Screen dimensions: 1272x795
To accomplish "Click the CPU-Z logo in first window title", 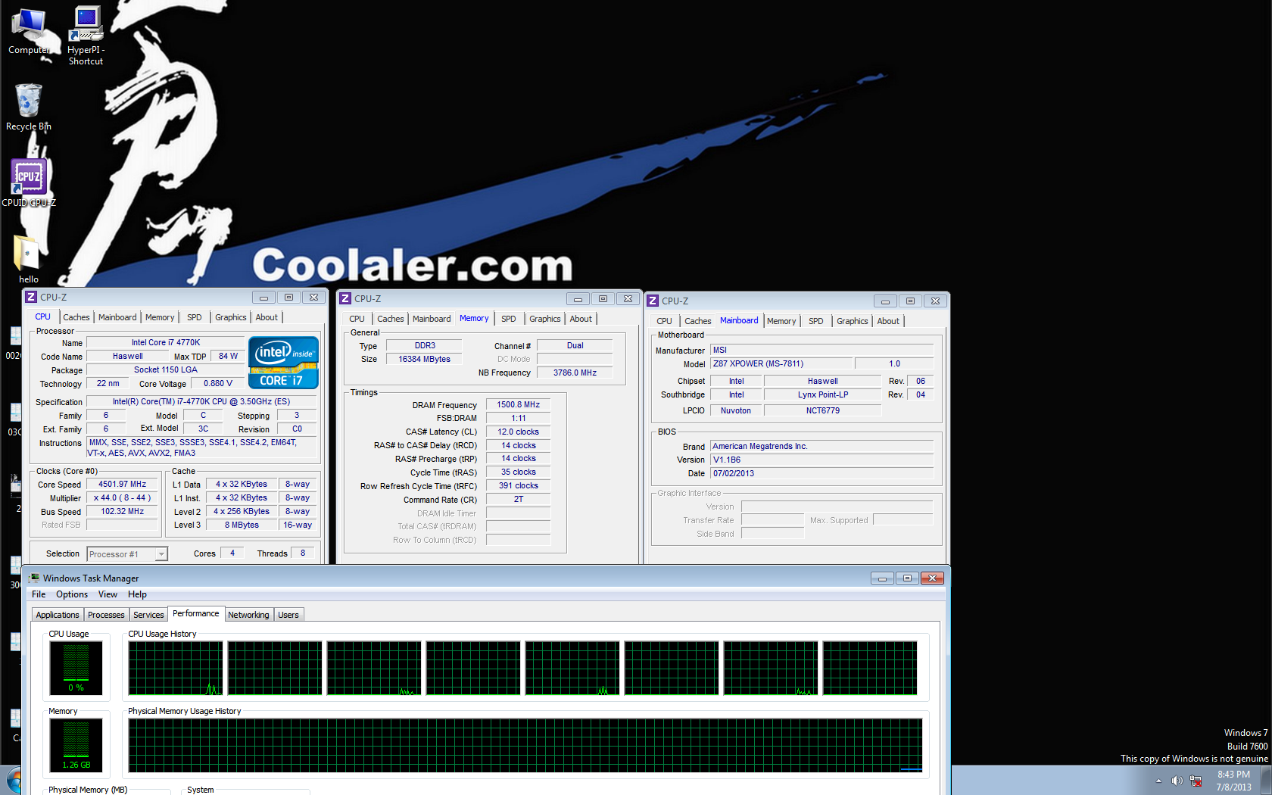I will (31, 297).
